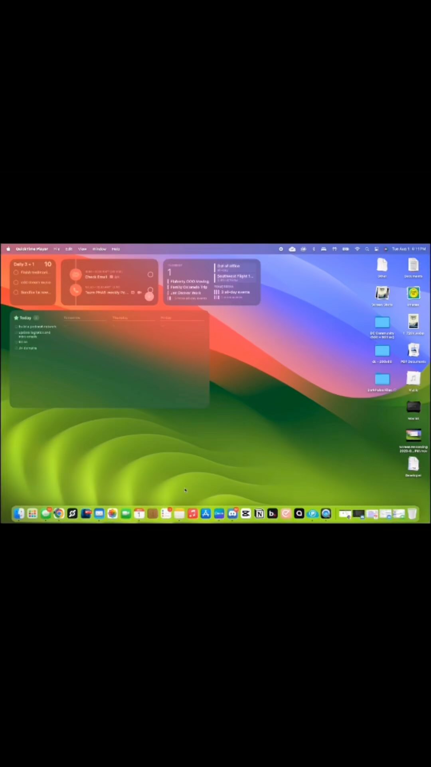Click the Siri menu bar icon

386,249
